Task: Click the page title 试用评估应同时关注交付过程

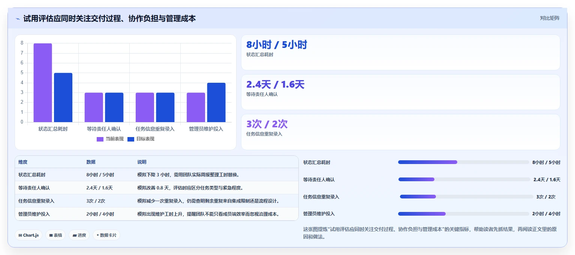Action: coord(109,18)
